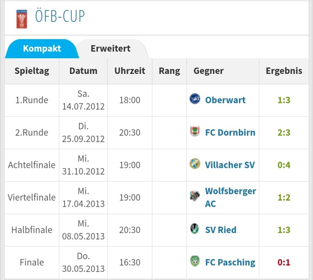
Task: Click the Villacher SV club crest
Action: click(x=195, y=164)
